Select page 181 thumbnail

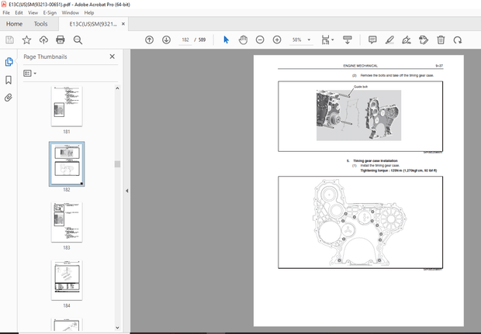67,106
